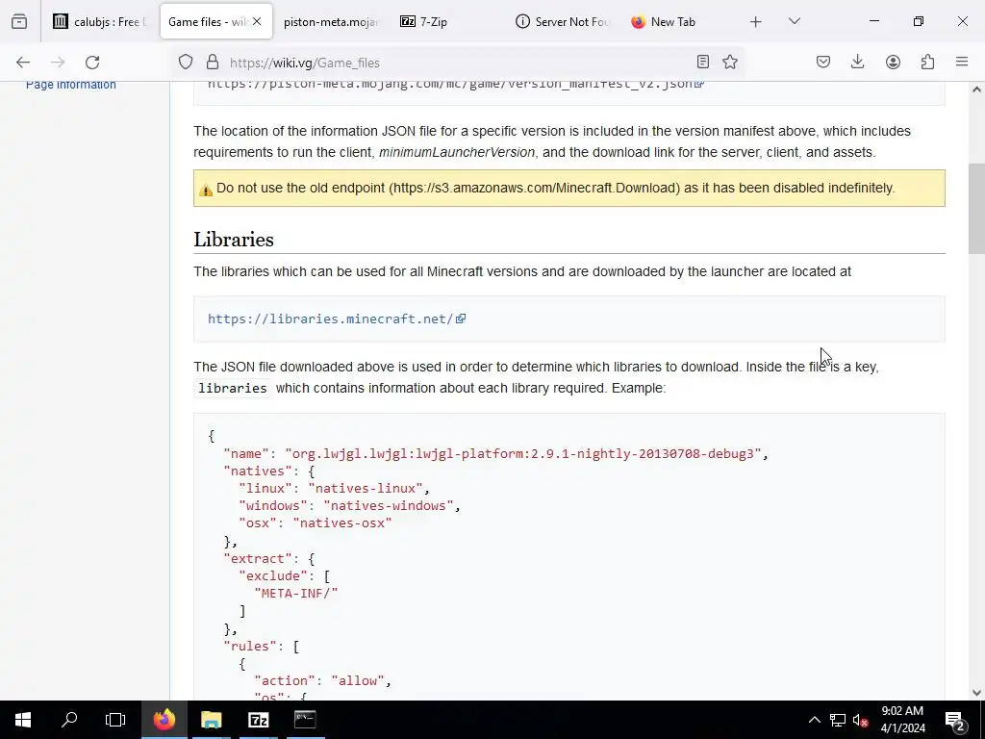This screenshot has width=985, height=739.
Task: Select Firefox taskbar icon
Action: click(164, 720)
